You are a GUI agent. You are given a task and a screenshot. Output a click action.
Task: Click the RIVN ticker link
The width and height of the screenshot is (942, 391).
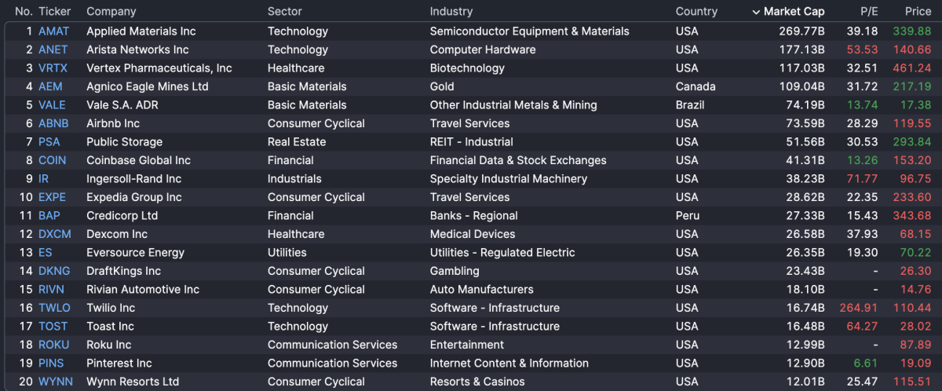(x=52, y=290)
